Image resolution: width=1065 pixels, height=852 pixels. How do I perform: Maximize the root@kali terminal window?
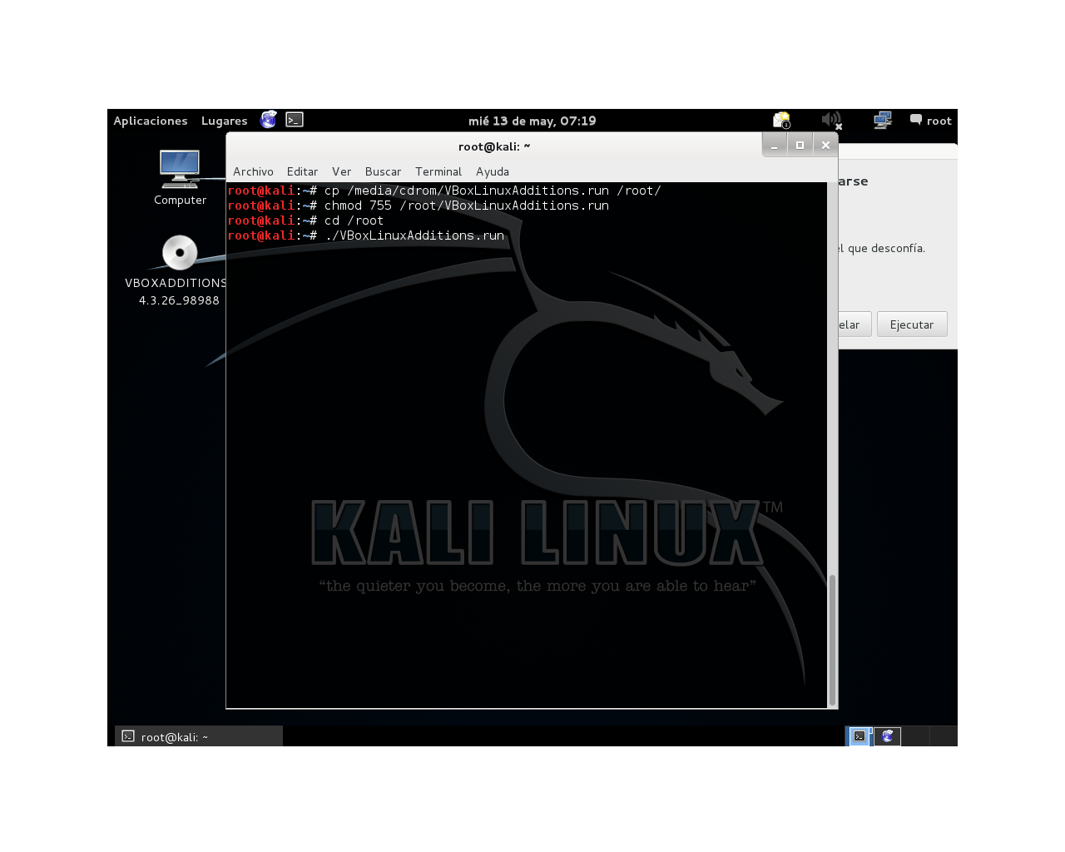point(800,145)
